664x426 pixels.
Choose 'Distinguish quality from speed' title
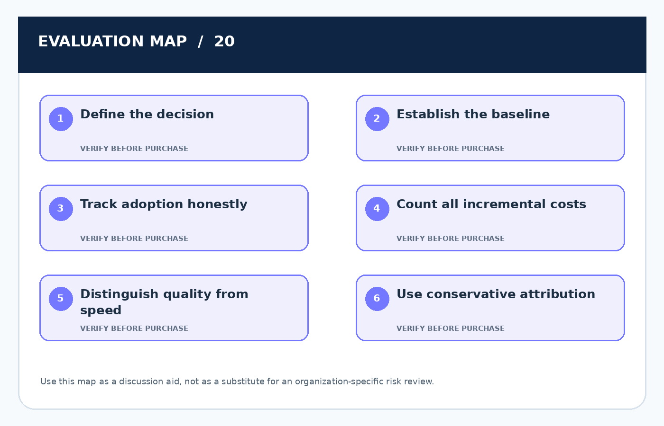pos(164,302)
